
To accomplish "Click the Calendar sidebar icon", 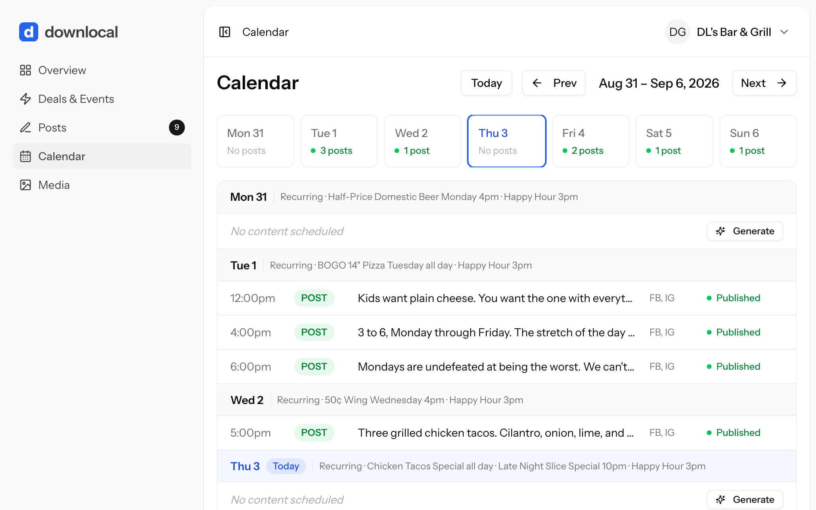I will [25, 156].
